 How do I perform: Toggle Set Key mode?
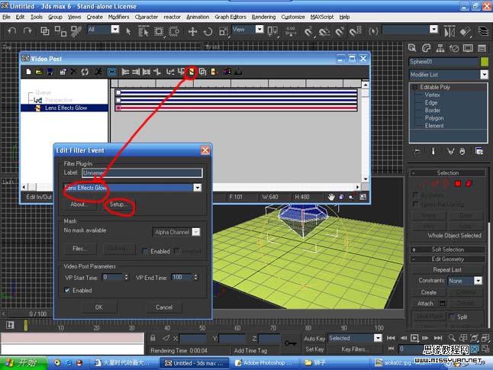(x=314, y=349)
